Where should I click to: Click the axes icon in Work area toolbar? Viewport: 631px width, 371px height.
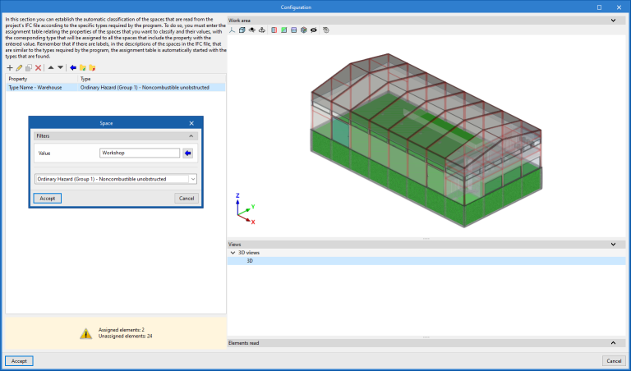coord(233,30)
